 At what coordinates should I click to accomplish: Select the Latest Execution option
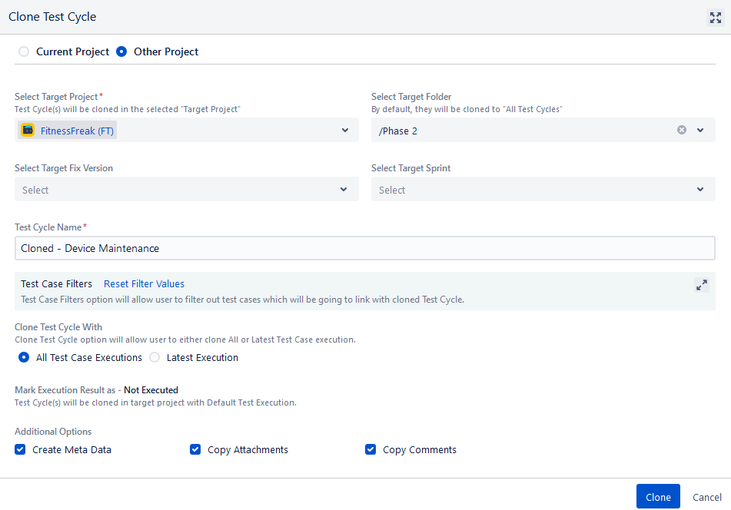[x=154, y=357]
